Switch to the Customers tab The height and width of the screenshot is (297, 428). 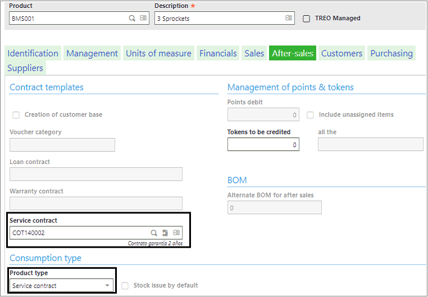(342, 53)
